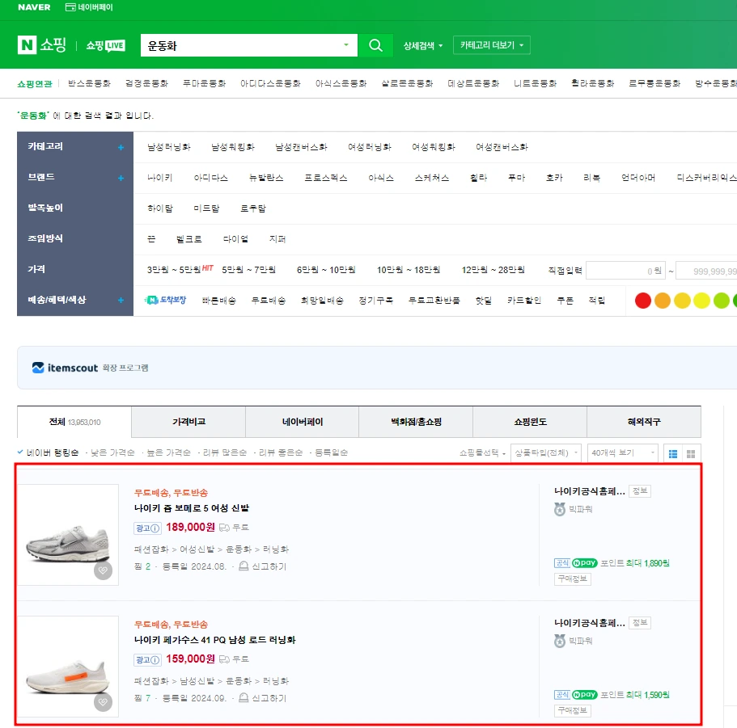Open search box suggestion dropdown arrow
The height and width of the screenshot is (728, 737).
point(346,45)
